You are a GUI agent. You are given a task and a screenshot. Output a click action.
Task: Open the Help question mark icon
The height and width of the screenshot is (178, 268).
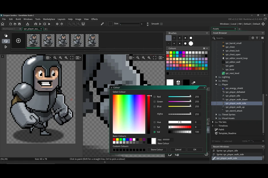point(62,24)
